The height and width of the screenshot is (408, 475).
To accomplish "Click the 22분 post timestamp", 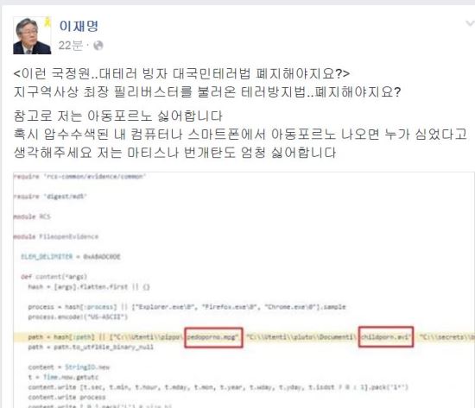I will [70, 46].
